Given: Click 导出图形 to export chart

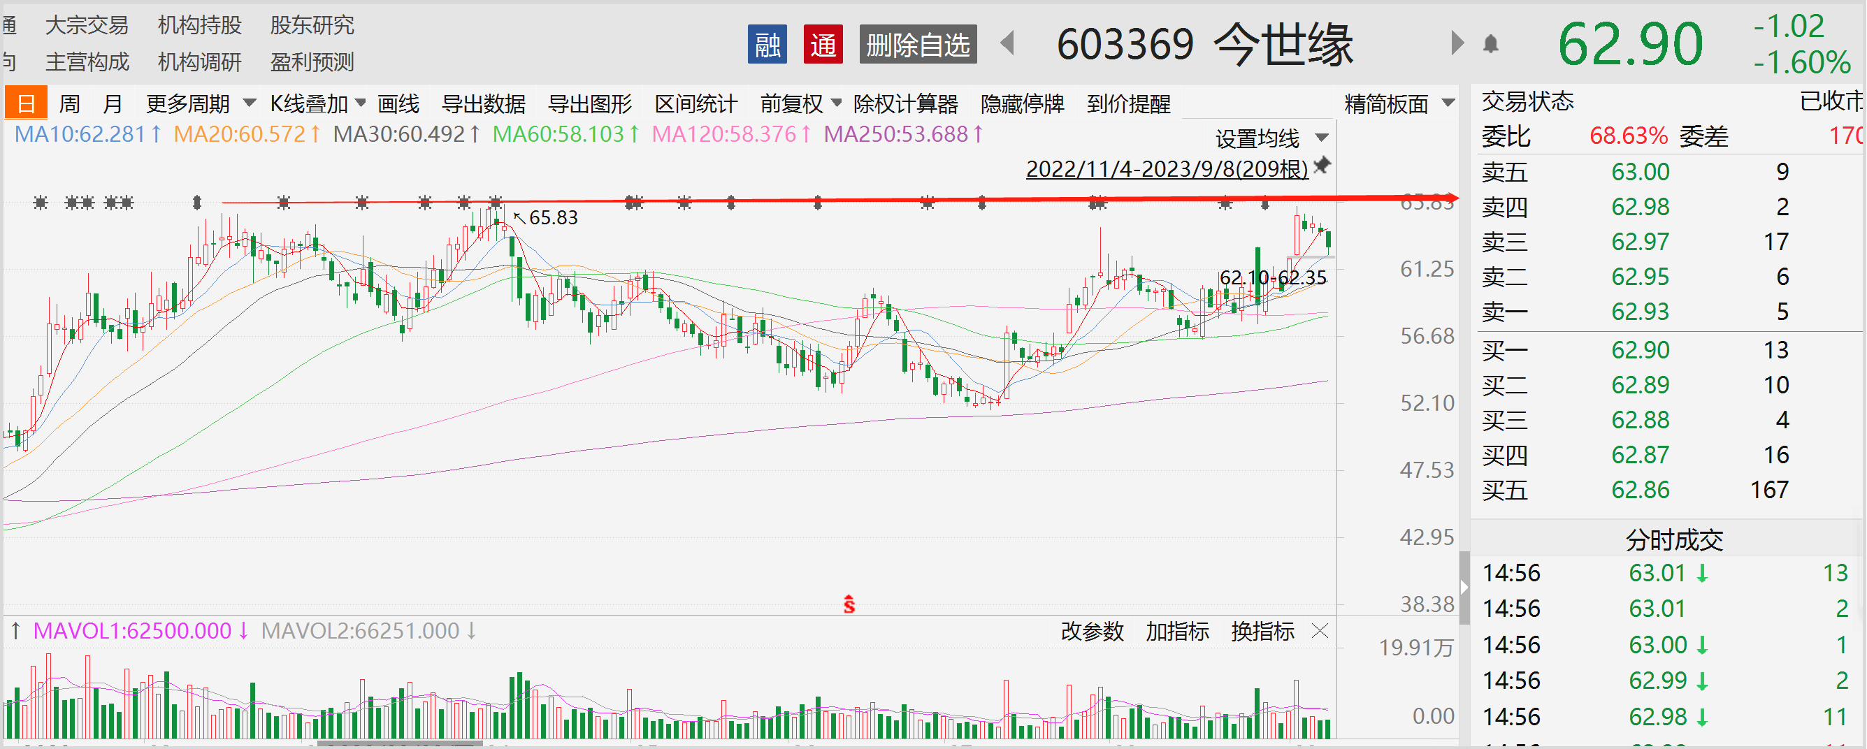Looking at the screenshot, I should pos(590,103).
